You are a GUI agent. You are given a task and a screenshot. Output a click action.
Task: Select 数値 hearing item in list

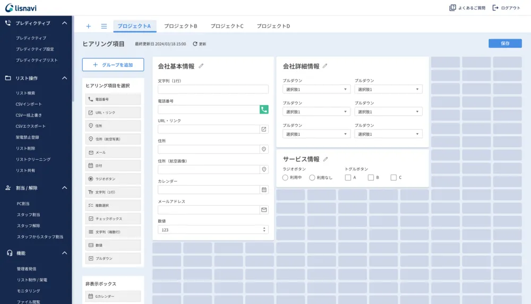[113, 245]
